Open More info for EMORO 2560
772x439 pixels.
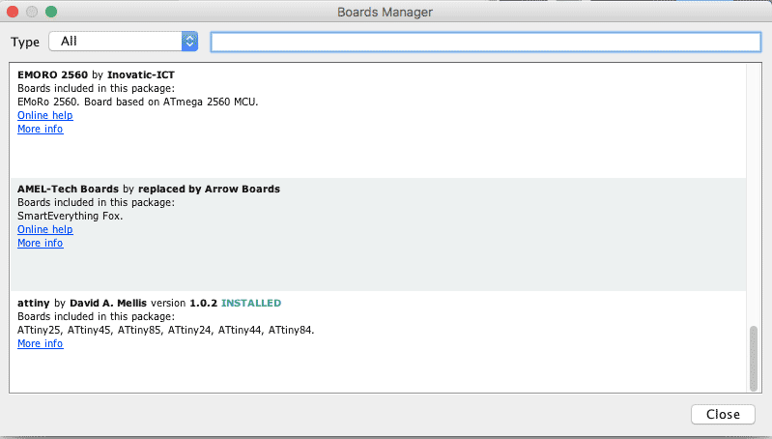[x=40, y=130]
